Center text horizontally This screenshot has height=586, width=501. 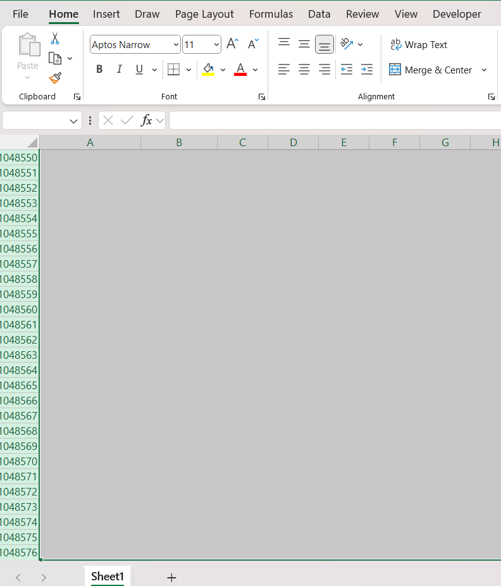pyautogui.click(x=304, y=70)
